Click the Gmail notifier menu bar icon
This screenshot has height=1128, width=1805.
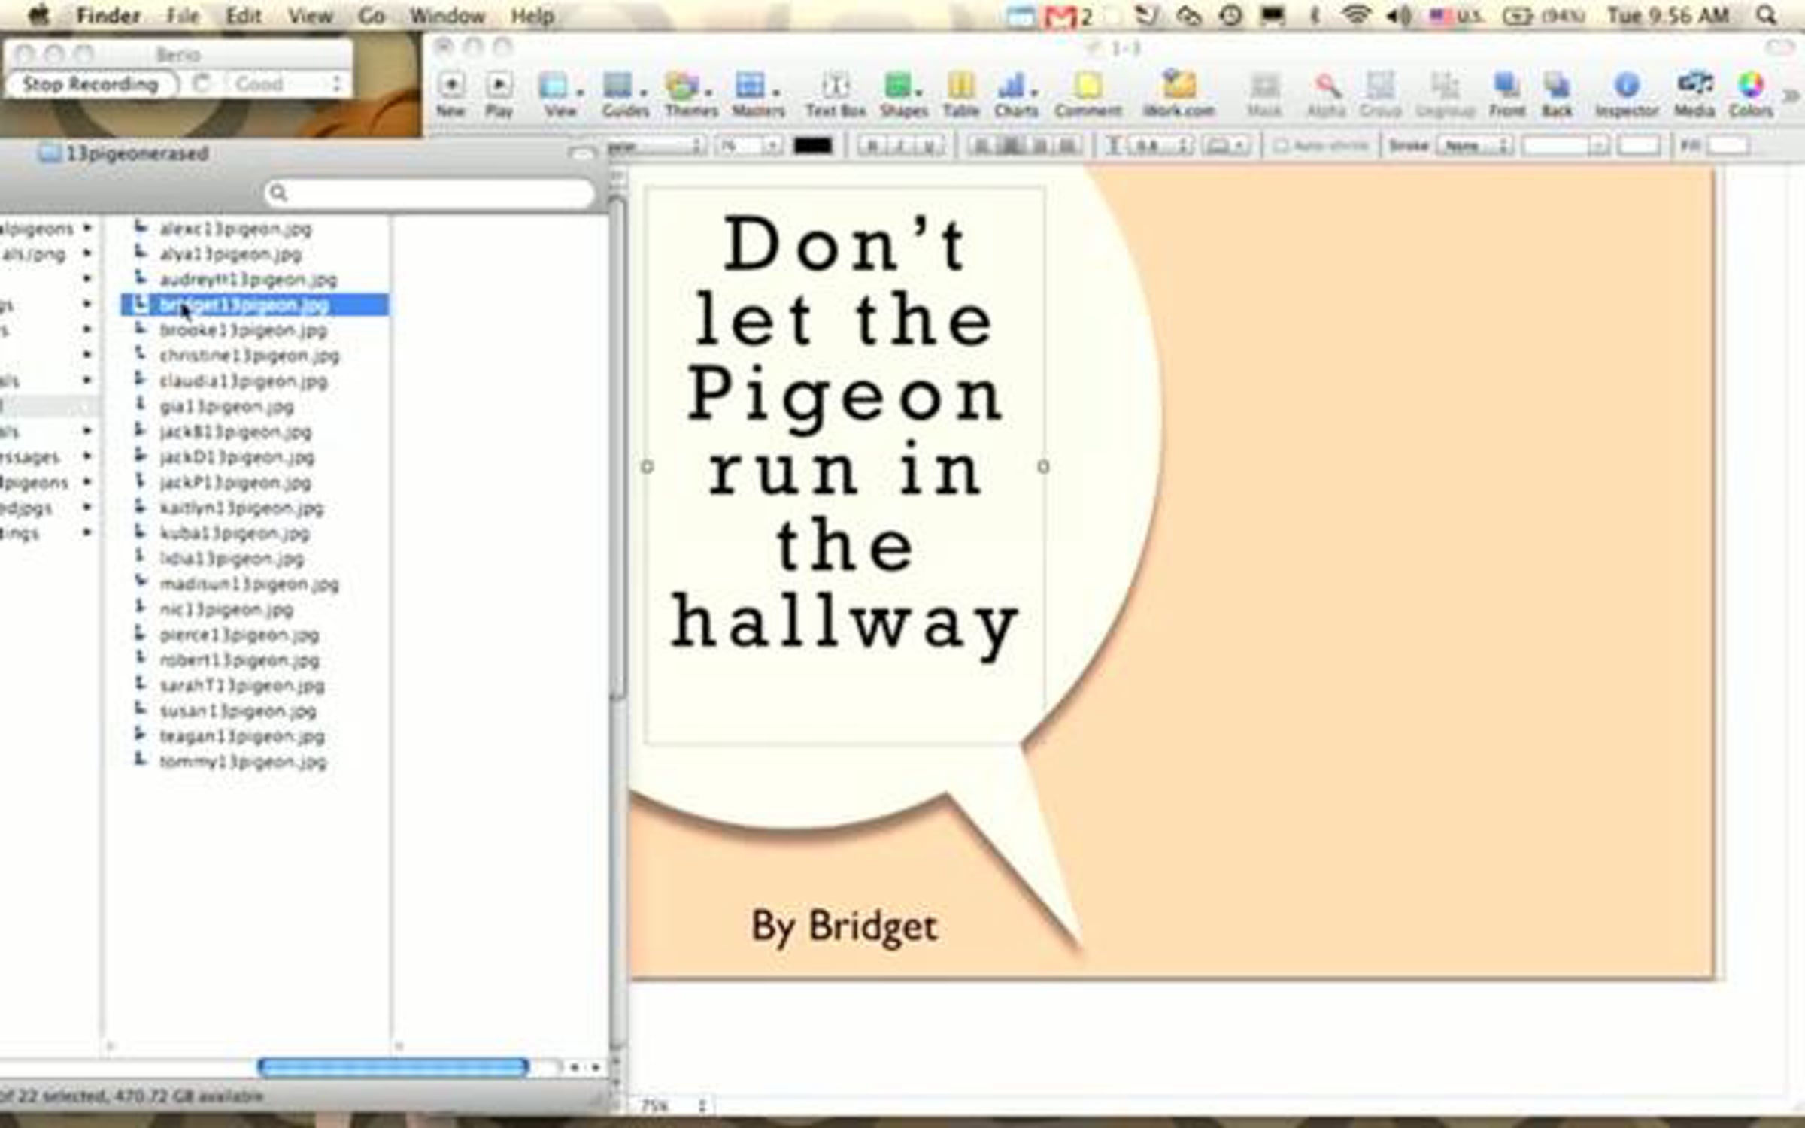pyautogui.click(x=1061, y=17)
